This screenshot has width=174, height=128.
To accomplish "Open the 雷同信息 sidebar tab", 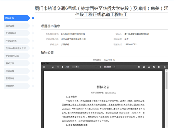I will click(x=17, y=78).
